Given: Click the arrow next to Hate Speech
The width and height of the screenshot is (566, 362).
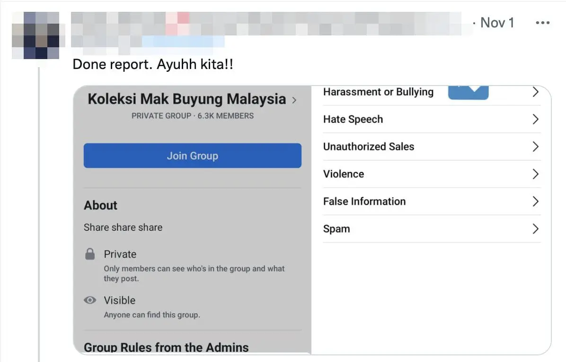Looking at the screenshot, I should point(535,120).
